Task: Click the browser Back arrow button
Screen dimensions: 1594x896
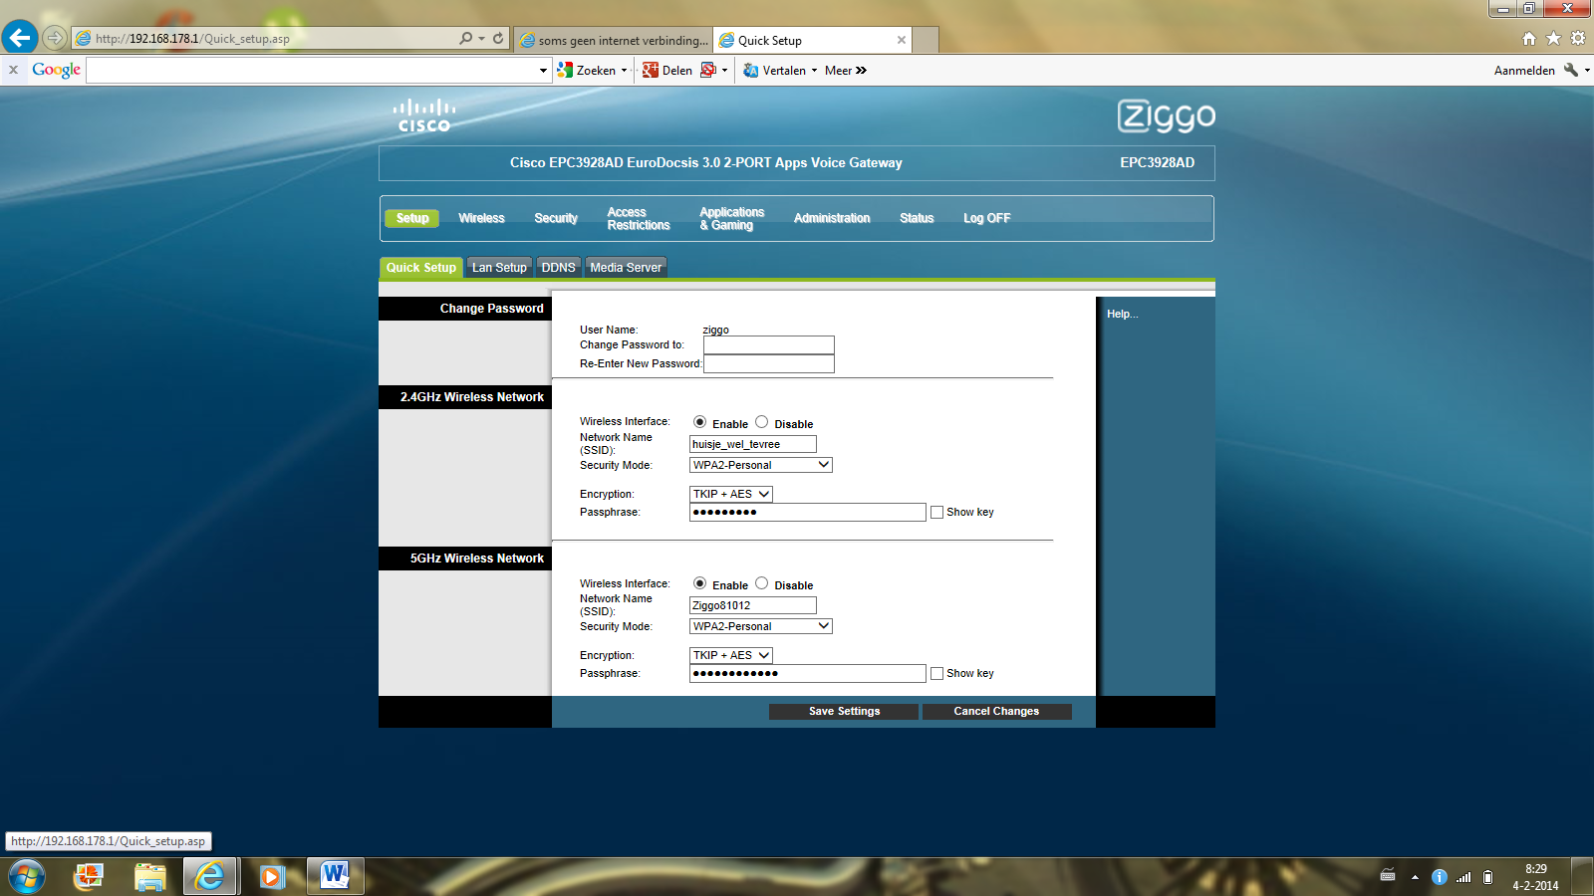Action: coord(20,38)
